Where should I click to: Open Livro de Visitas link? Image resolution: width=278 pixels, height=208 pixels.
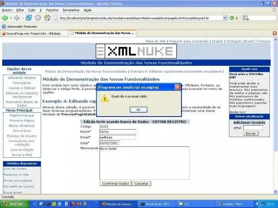(15, 169)
